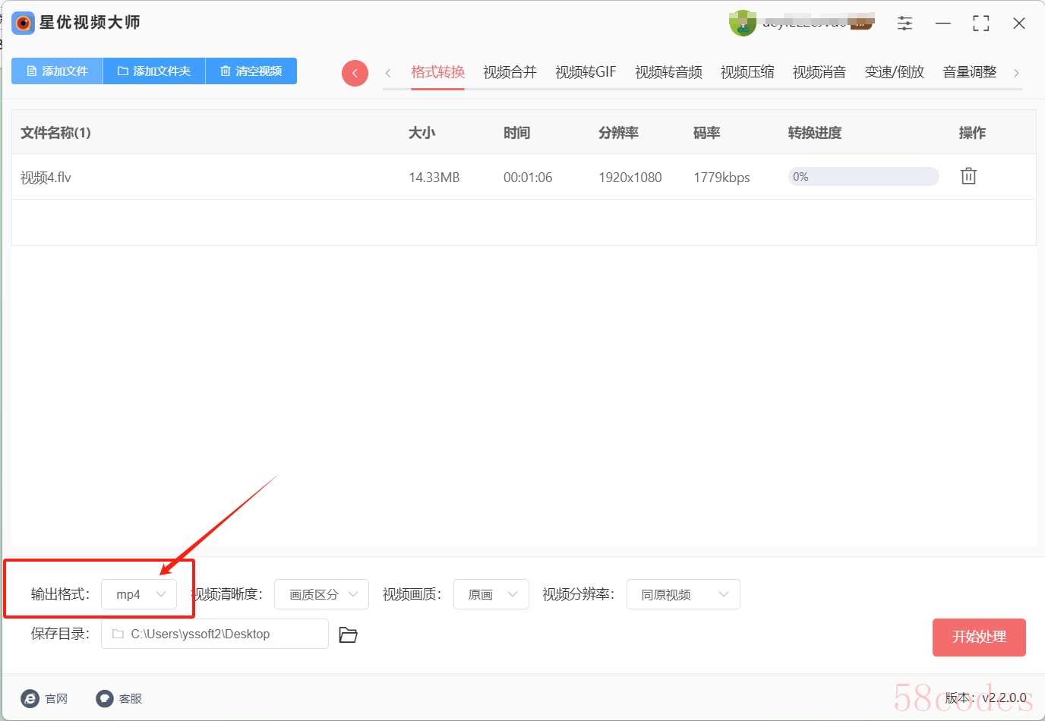Click 文件名称(1) column header

point(55,133)
